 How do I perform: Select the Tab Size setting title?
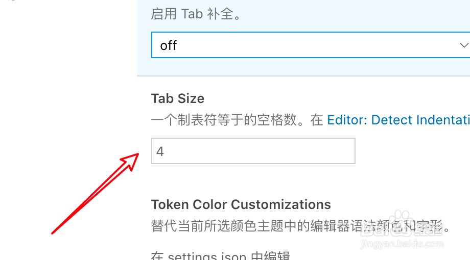178,98
